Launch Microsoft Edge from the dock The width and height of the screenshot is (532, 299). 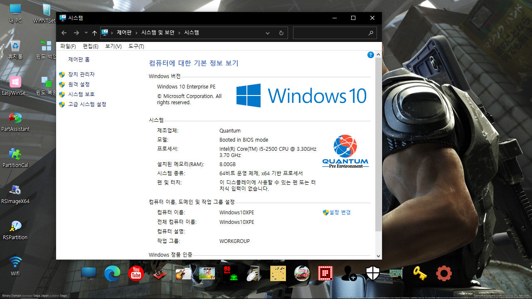[x=112, y=273]
